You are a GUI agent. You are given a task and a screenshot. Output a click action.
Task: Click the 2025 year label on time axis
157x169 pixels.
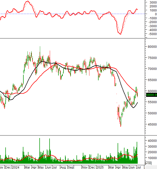click(x=100, y=167)
